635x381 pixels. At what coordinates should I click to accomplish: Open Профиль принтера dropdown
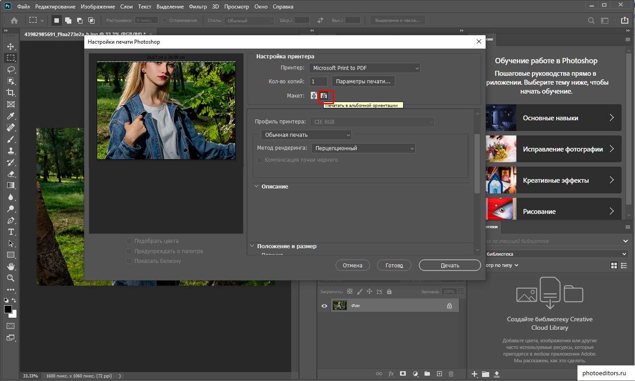(x=372, y=122)
